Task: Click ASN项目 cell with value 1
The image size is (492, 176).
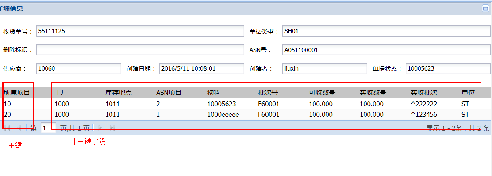Action: click(x=158, y=115)
